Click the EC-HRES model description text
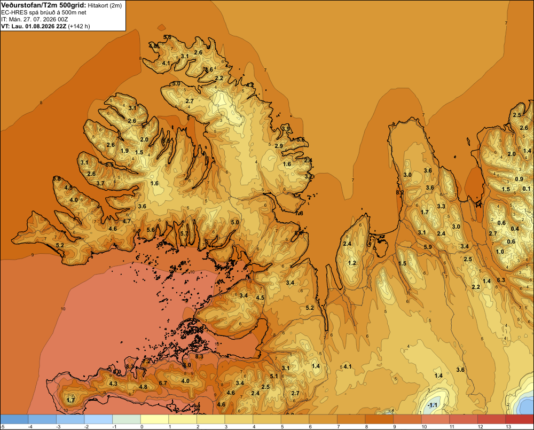 (44, 13)
